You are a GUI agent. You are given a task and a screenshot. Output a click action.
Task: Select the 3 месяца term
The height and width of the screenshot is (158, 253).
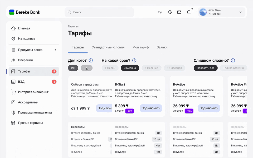pos(130,68)
